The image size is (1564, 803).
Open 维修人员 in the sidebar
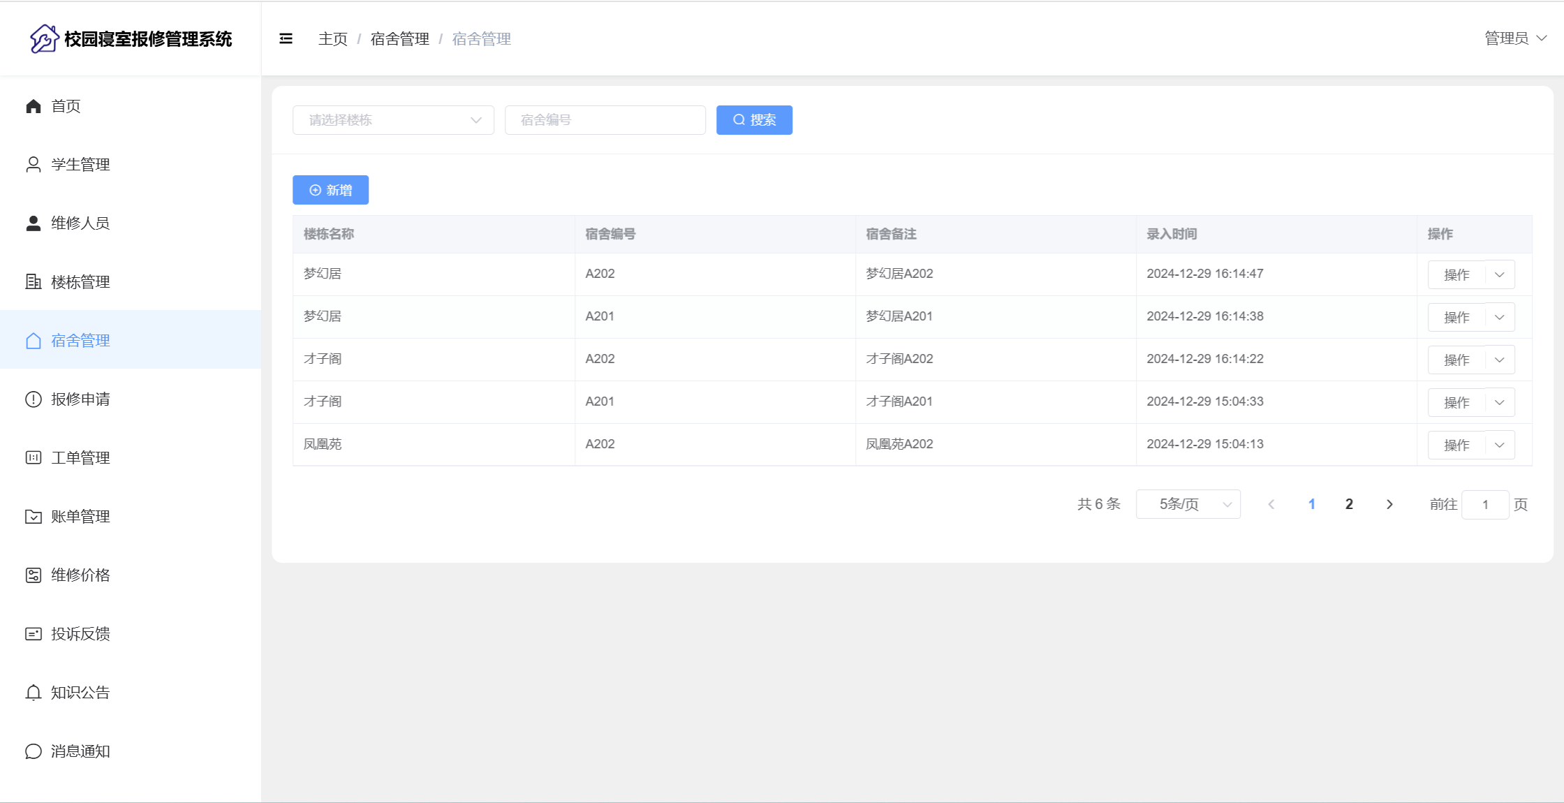80,223
